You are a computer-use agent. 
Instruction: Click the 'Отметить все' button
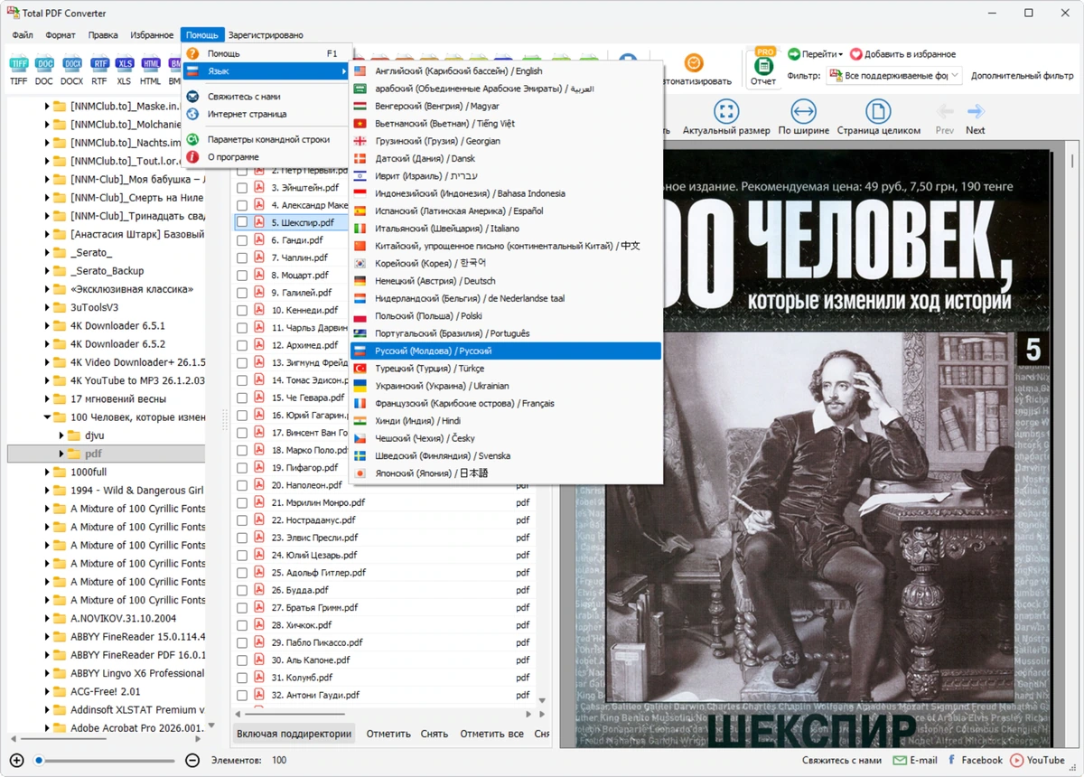pyautogui.click(x=491, y=734)
